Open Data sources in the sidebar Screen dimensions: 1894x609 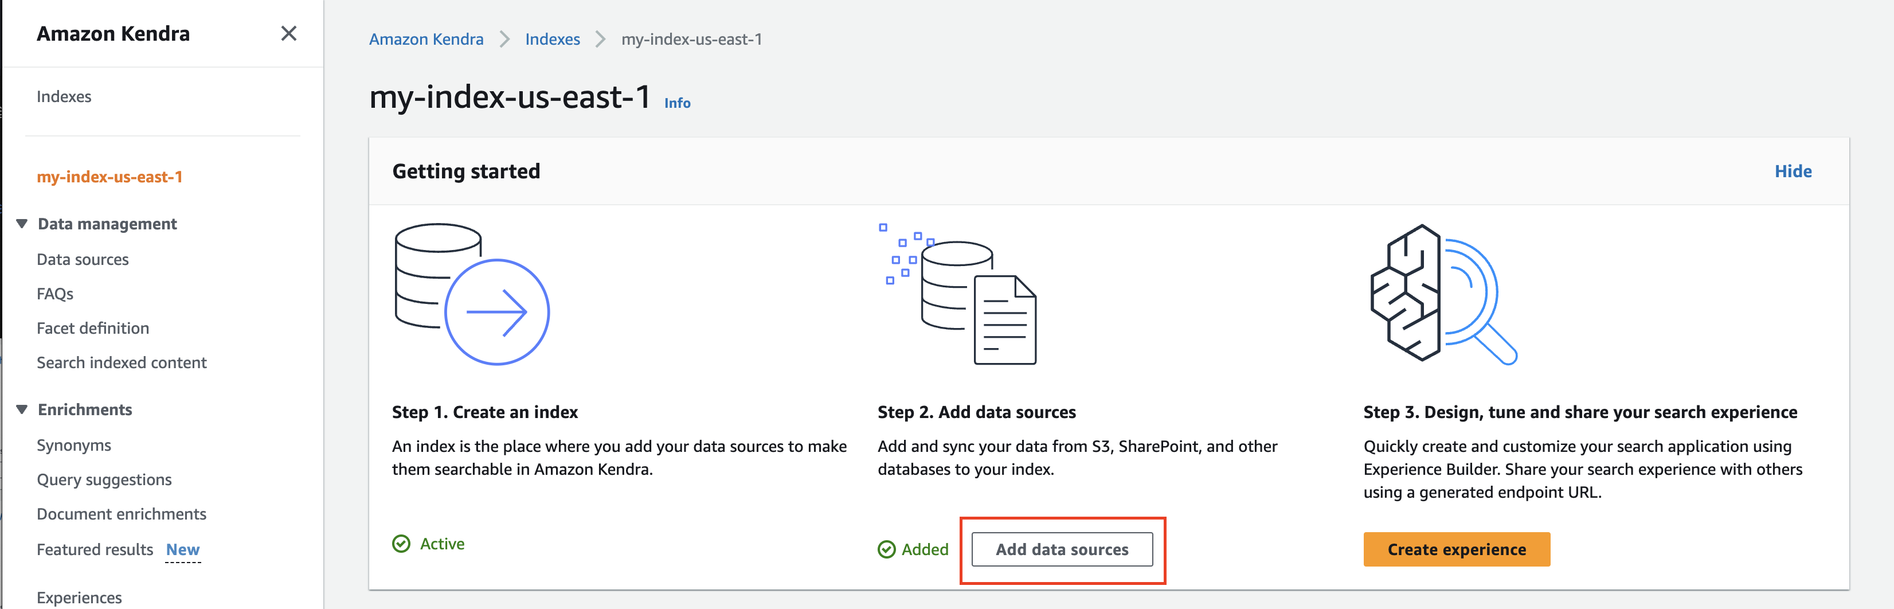pyautogui.click(x=83, y=259)
